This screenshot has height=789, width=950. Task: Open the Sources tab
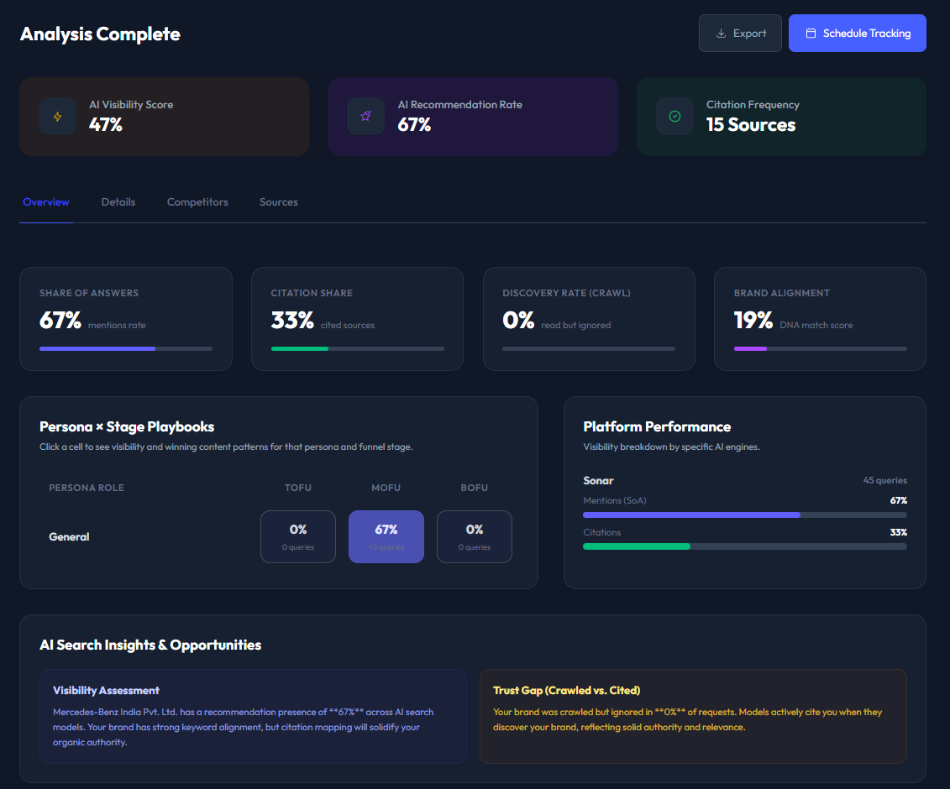pyautogui.click(x=279, y=202)
